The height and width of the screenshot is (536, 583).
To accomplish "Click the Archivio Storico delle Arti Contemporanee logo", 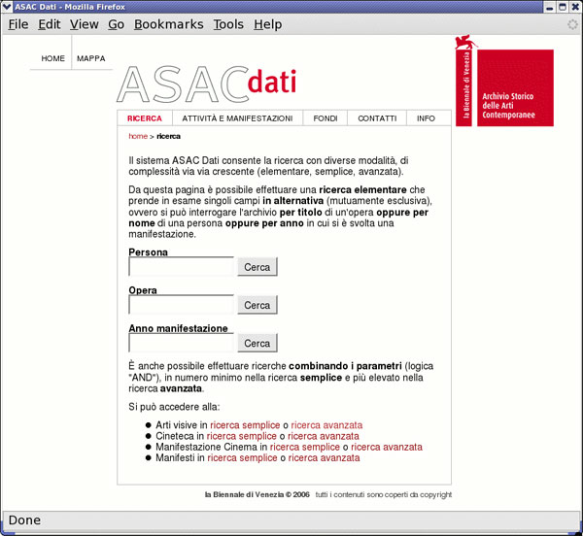I will pos(515,88).
